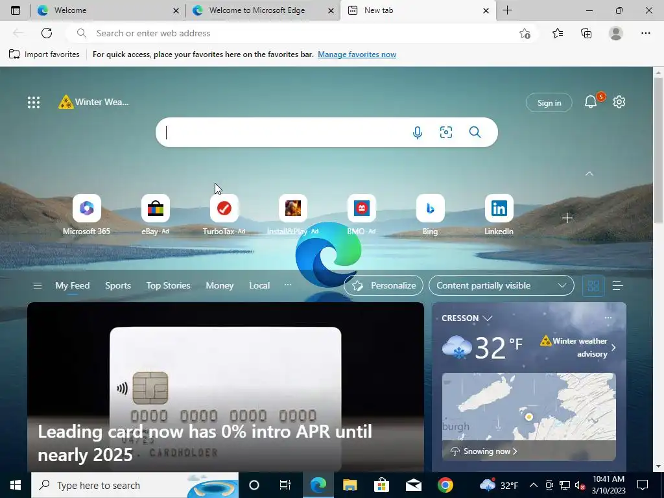Select the Local feed tab

pos(259,285)
